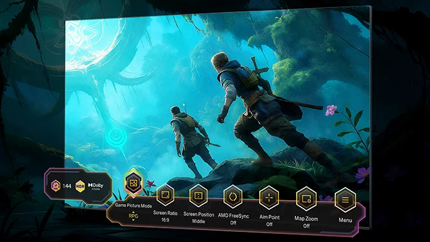The height and width of the screenshot is (242, 430).
Task: Click the HDR badge icon
Action: click(x=80, y=186)
